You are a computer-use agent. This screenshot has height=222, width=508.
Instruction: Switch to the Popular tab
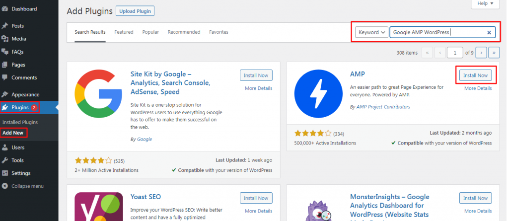click(x=150, y=32)
